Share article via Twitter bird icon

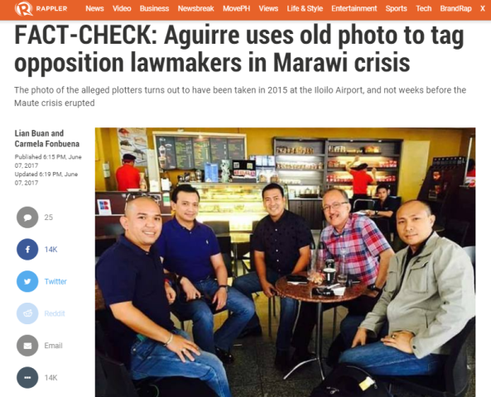[27, 281]
